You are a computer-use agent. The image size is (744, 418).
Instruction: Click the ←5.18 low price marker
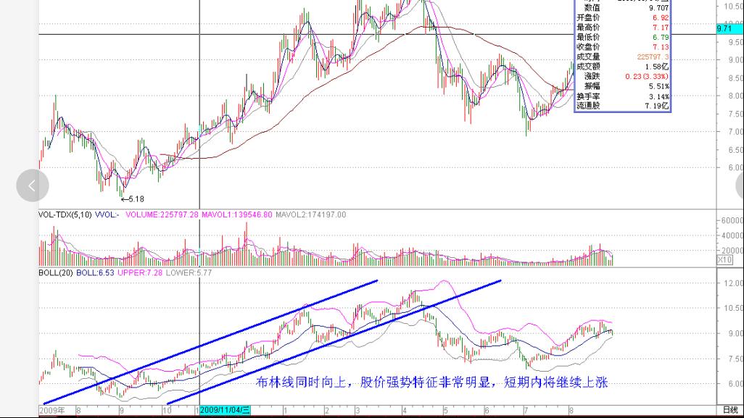[133, 199]
